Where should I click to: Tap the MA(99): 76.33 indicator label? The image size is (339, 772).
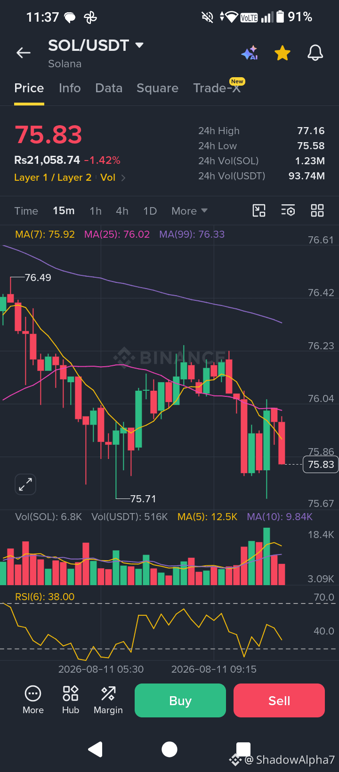point(192,234)
